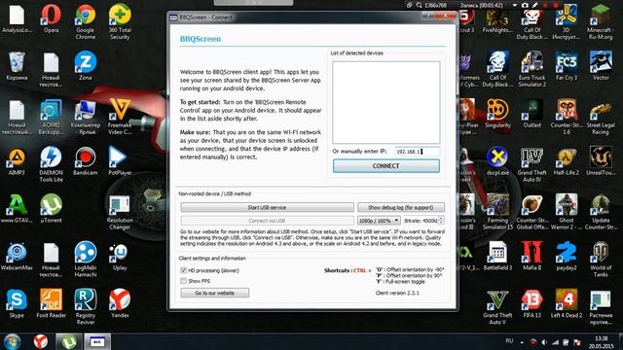Click the volume speaker tray icon
Image resolution: width=623 pixels, height=350 pixels.
coord(544,342)
